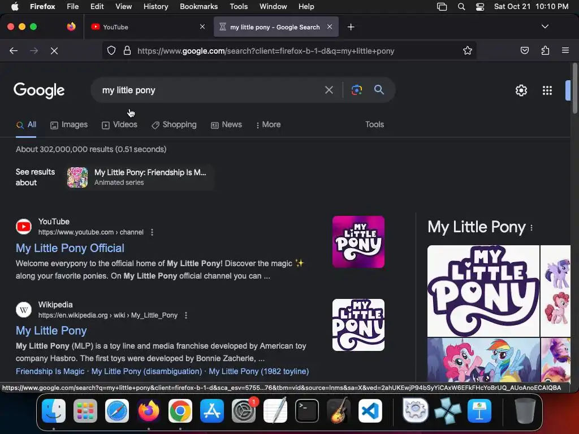Viewport: 579px width, 434px height.
Task: Select the Videos search tab
Action: pyautogui.click(x=119, y=125)
